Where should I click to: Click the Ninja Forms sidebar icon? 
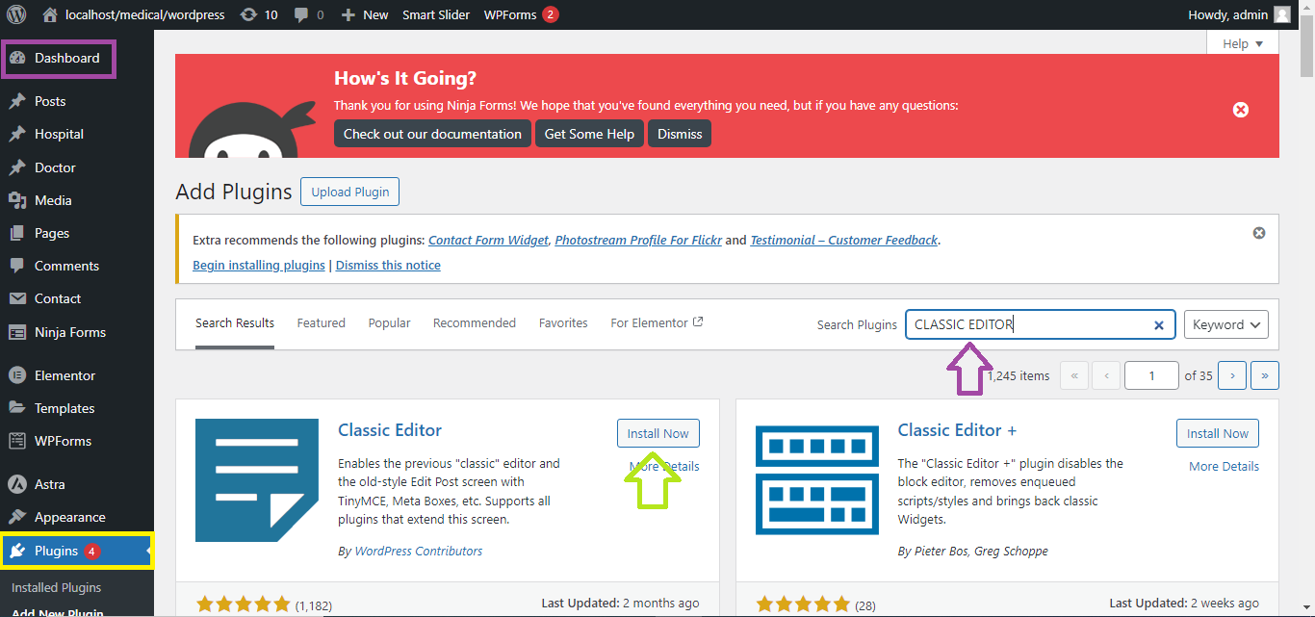click(x=16, y=332)
